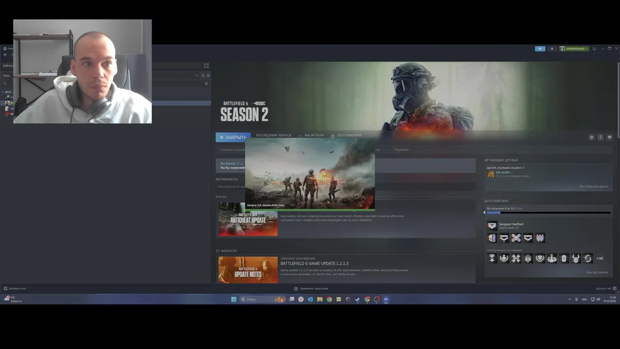Open the Yandex browser taskbar icon

coord(301,299)
